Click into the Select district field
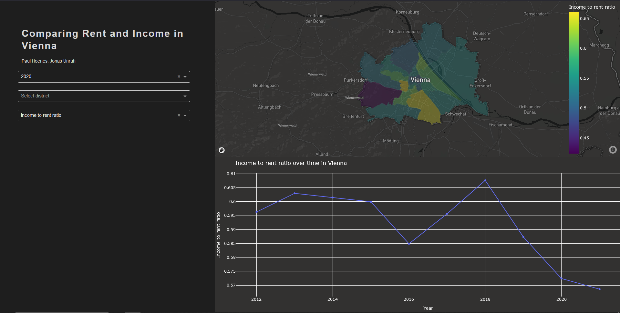Screen dimensions: 620x313 tap(97, 96)
